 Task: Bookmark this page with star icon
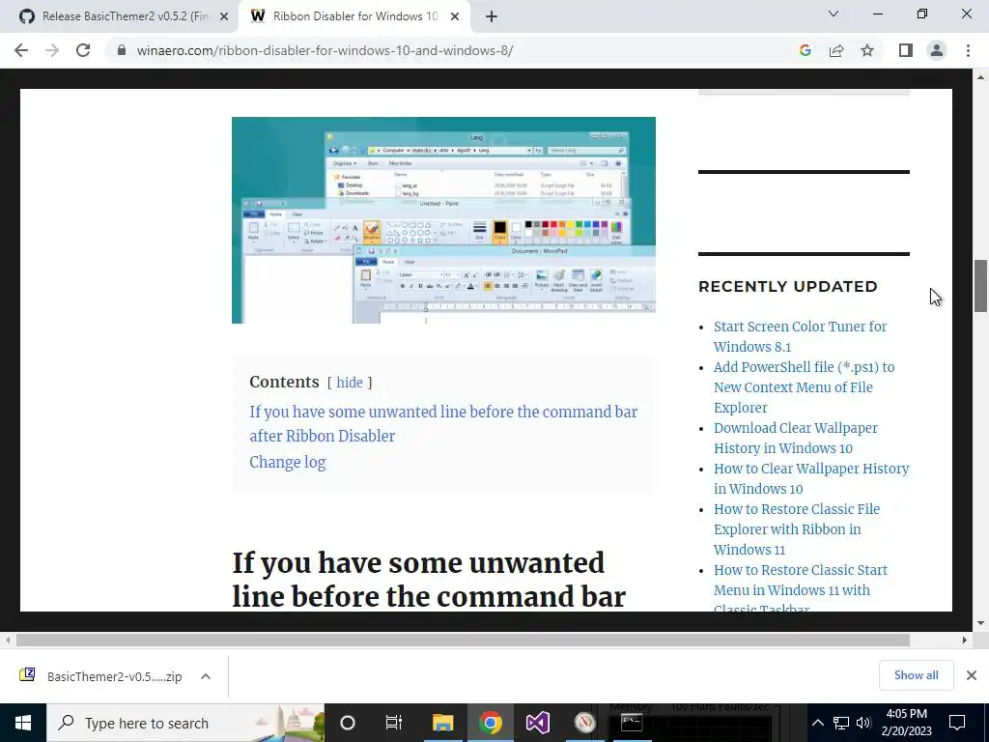pyautogui.click(x=867, y=50)
